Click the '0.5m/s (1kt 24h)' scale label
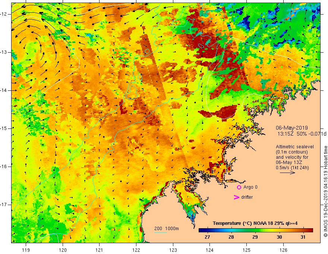 [292, 167]
